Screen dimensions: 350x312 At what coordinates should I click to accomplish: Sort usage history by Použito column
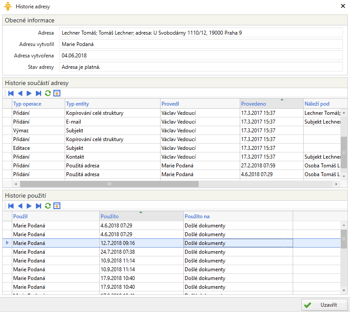pyautogui.click(x=141, y=216)
